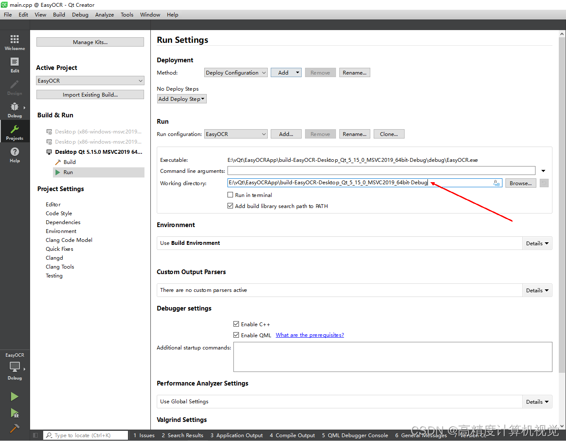Image resolution: width=566 pixels, height=441 pixels.
Task: Click the reset icon beside Browse
Action: 544,183
